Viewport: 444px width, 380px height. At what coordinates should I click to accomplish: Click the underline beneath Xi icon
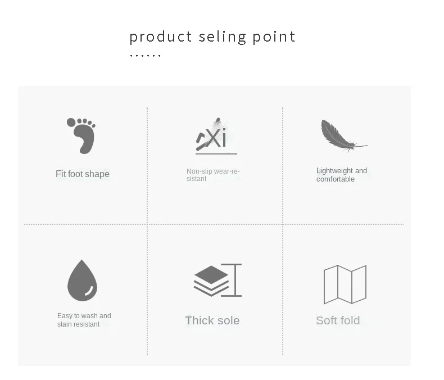(x=216, y=154)
